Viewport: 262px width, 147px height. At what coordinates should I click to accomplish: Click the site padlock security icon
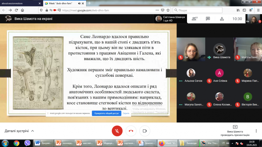pos(47,10)
